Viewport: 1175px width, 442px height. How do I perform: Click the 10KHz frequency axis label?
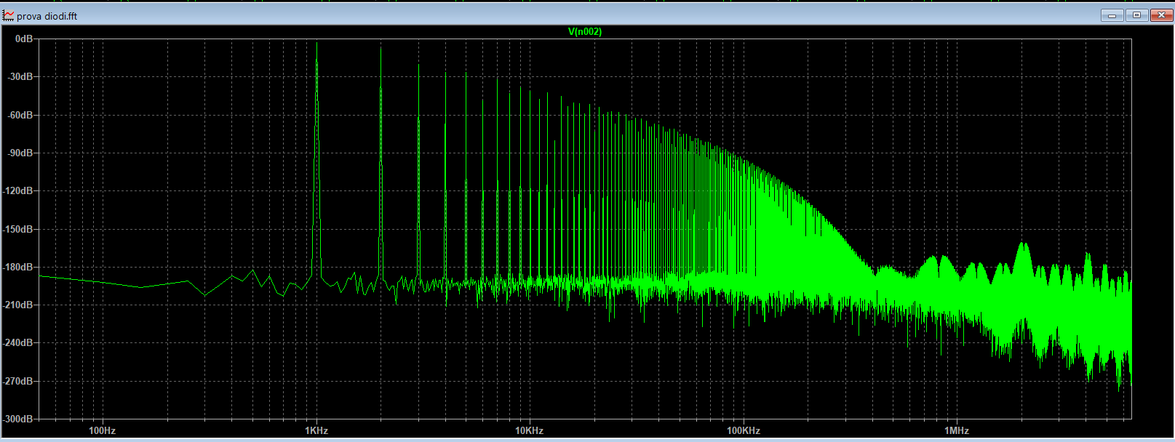coord(530,430)
